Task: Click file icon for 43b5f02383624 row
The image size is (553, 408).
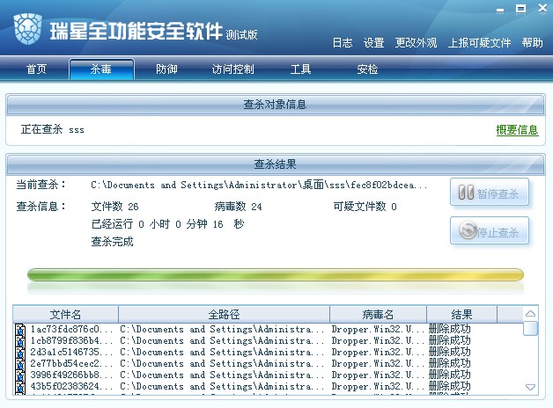Action: pyautogui.click(x=20, y=387)
